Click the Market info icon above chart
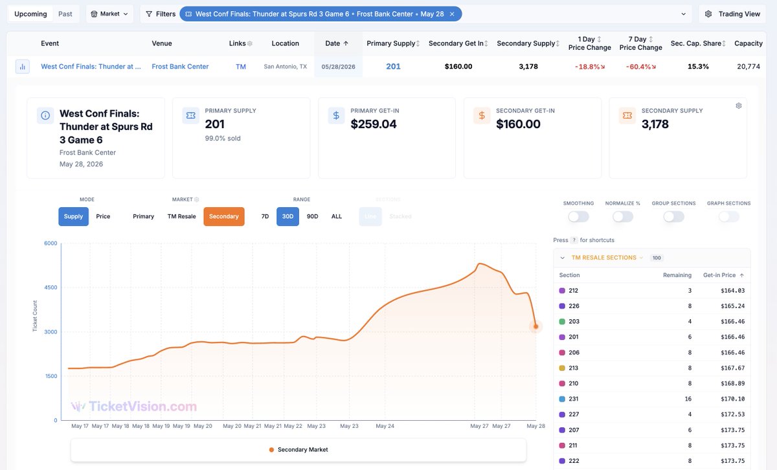The image size is (777, 470). [x=197, y=200]
